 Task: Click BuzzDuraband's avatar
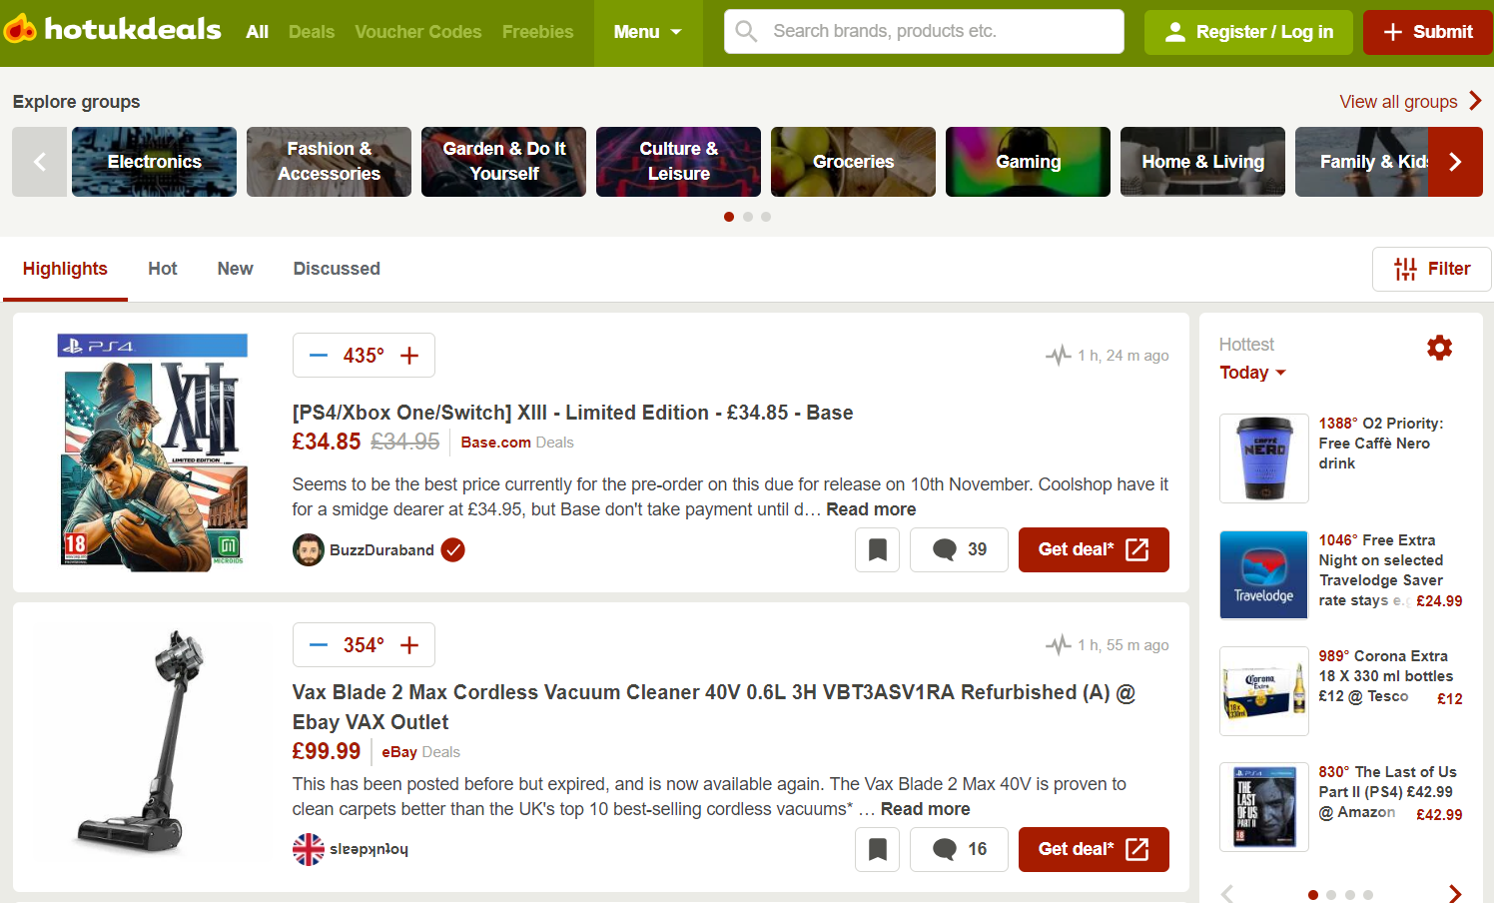(x=309, y=549)
